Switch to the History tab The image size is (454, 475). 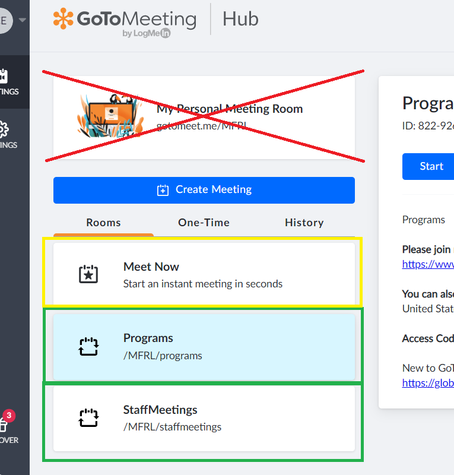coord(304,223)
